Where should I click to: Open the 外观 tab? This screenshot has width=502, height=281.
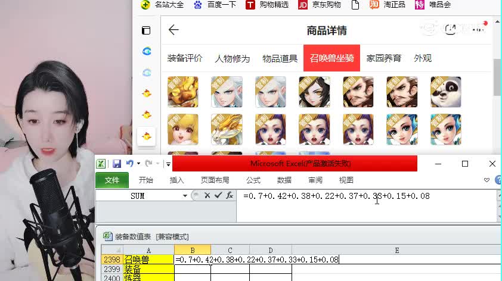click(423, 58)
